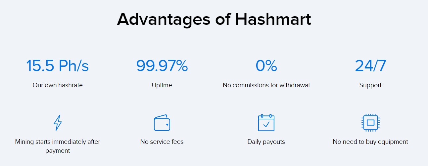Click the 99.97% uptime figure
Viewport: 428px width, 166px height.
162,65
